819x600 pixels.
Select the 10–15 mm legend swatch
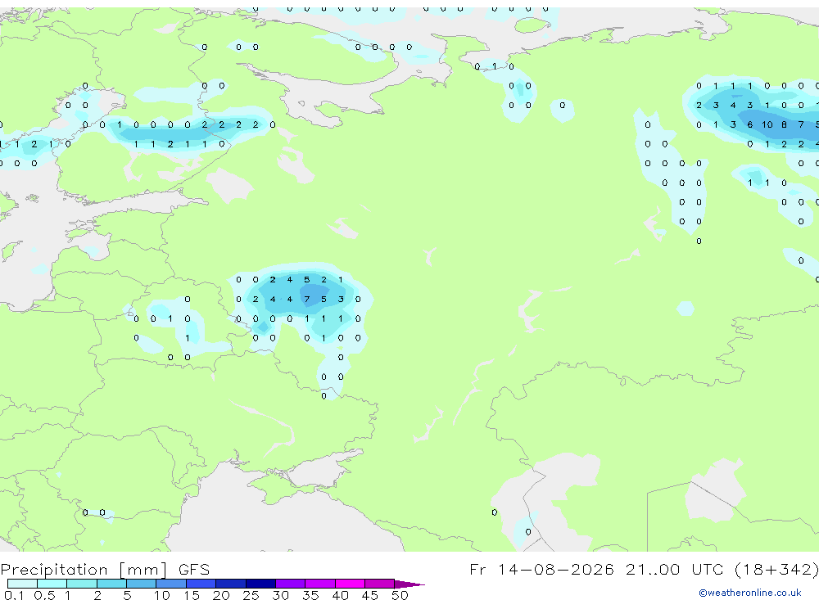(x=171, y=584)
